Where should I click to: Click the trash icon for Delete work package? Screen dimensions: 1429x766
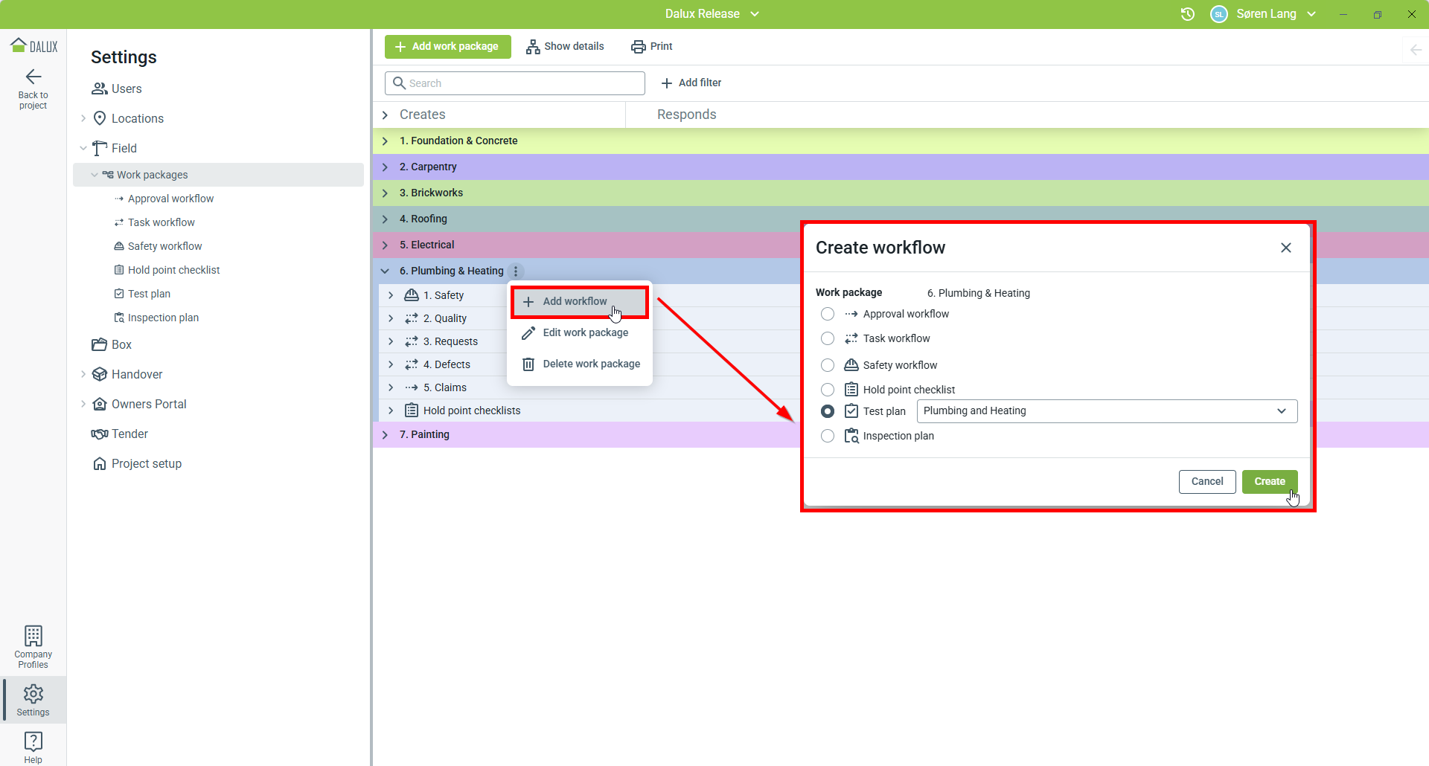coord(528,364)
